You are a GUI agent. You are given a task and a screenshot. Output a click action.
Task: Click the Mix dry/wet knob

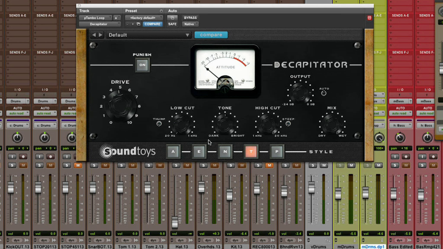(x=332, y=124)
